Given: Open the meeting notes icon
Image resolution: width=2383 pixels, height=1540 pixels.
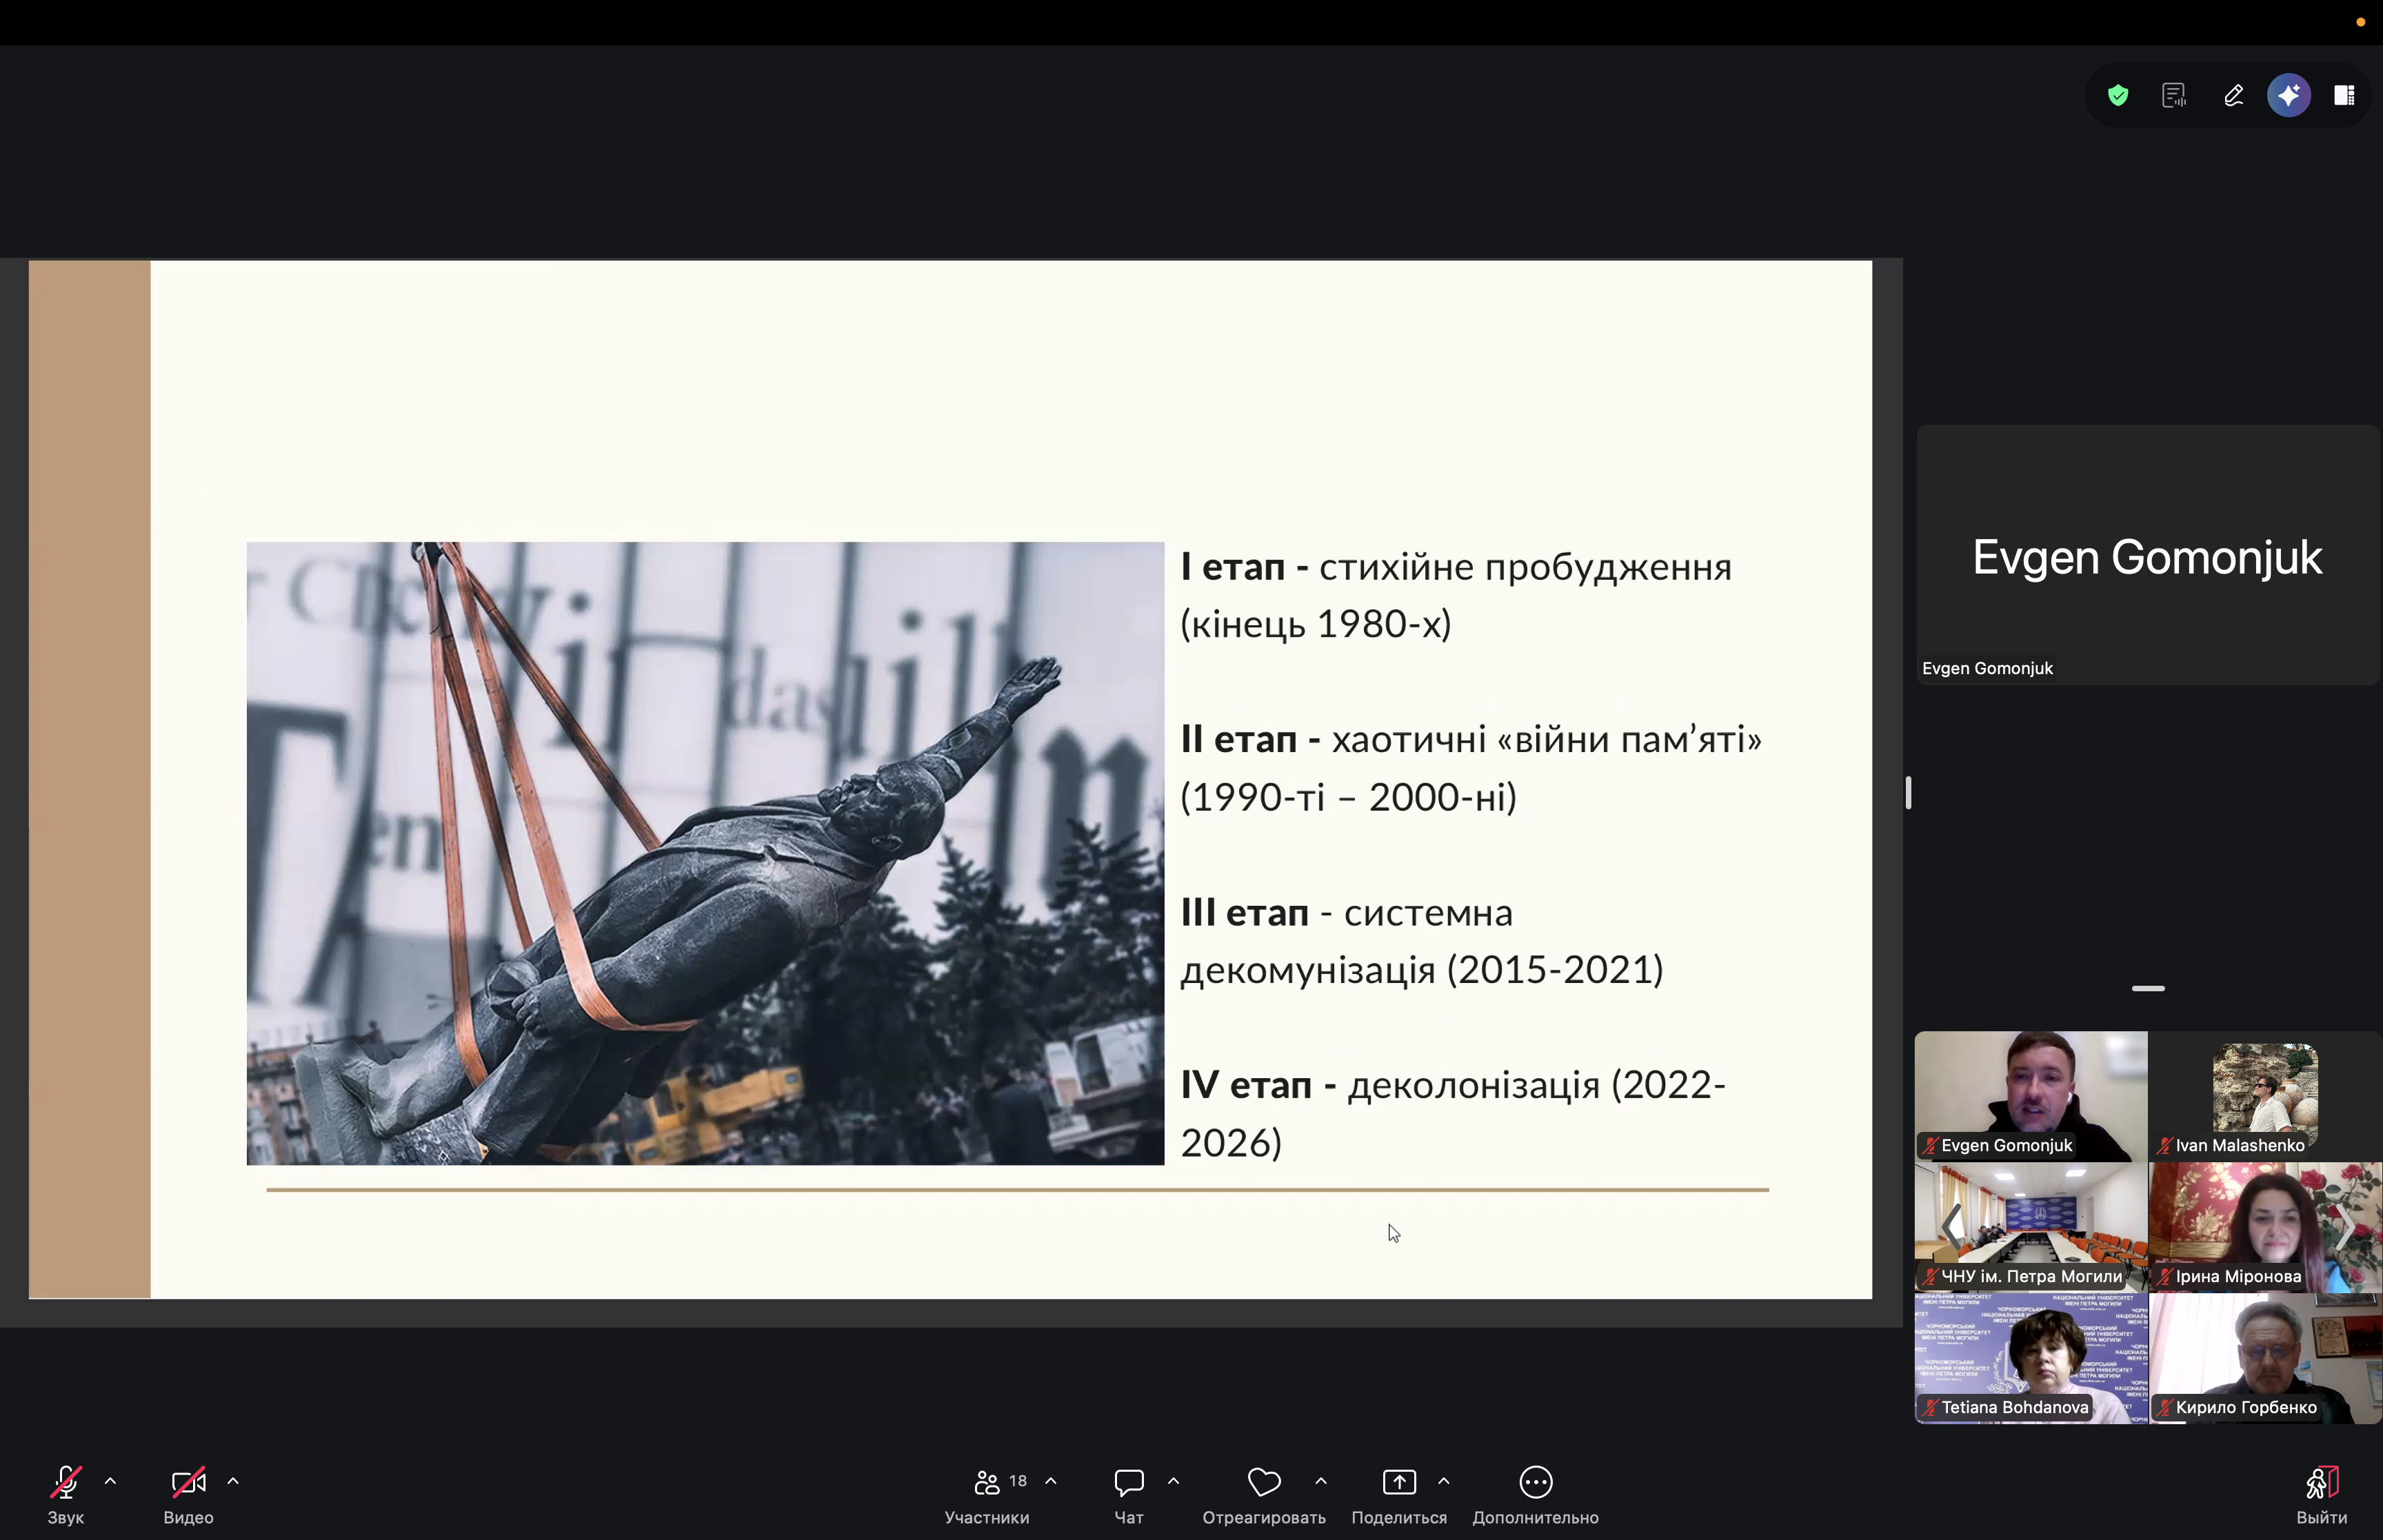Looking at the screenshot, I should 2173,95.
